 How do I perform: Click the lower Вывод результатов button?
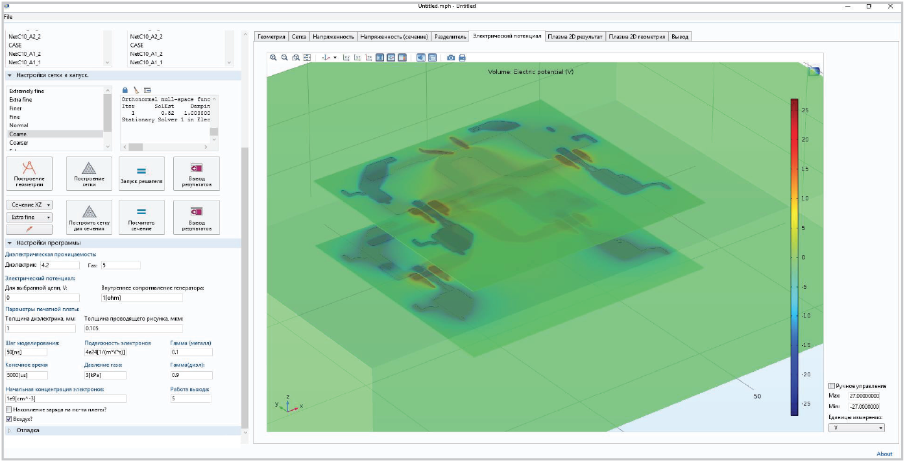coord(197,217)
